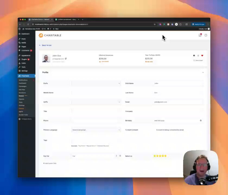The height and width of the screenshot is (195, 228).
Task: Set Rated Us to one star
Action: (x=154, y=156)
